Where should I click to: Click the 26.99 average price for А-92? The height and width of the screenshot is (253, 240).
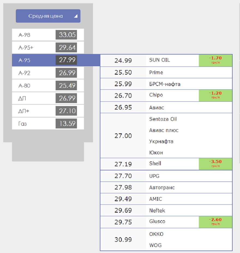tap(66, 73)
